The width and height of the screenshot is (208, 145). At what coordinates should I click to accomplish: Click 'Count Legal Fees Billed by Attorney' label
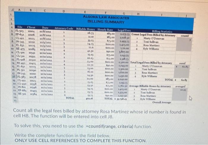tap(153, 35)
